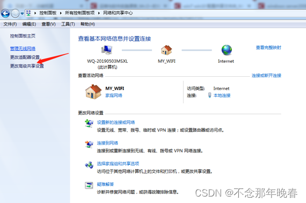Open 设置新的连接或网络 link
The height and width of the screenshot is (203, 306).
[116, 122]
